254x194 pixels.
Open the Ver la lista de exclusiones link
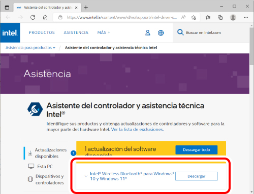[137, 130]
